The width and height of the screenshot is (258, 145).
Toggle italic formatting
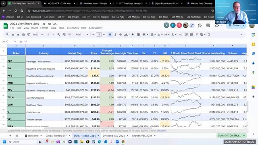tap(115, 35)
